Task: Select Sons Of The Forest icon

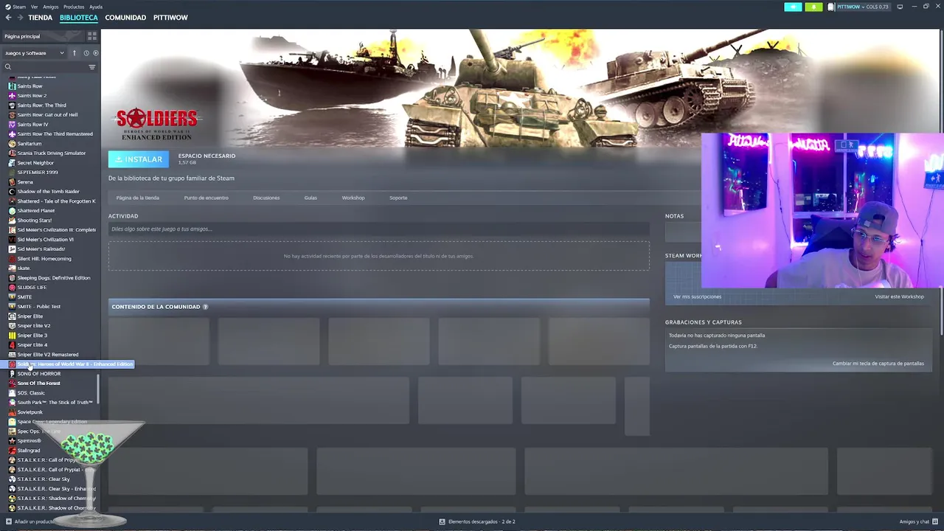Action: click(12, 383)
